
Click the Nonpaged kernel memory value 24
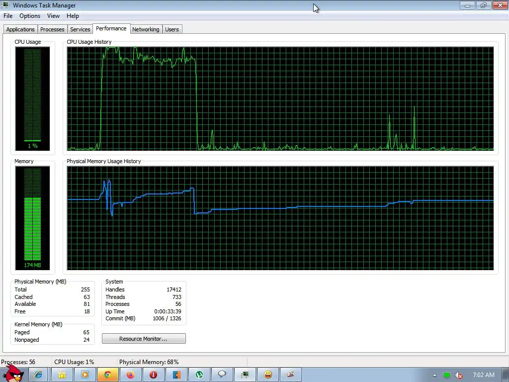click(x=86, y=340)
